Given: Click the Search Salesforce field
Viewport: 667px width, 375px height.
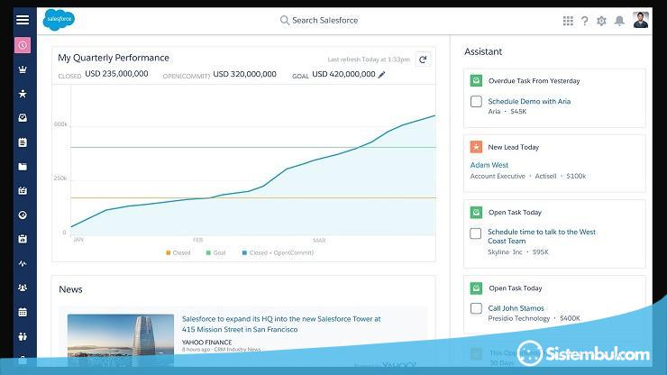Looking at the screenshot, I should [319, 20].
